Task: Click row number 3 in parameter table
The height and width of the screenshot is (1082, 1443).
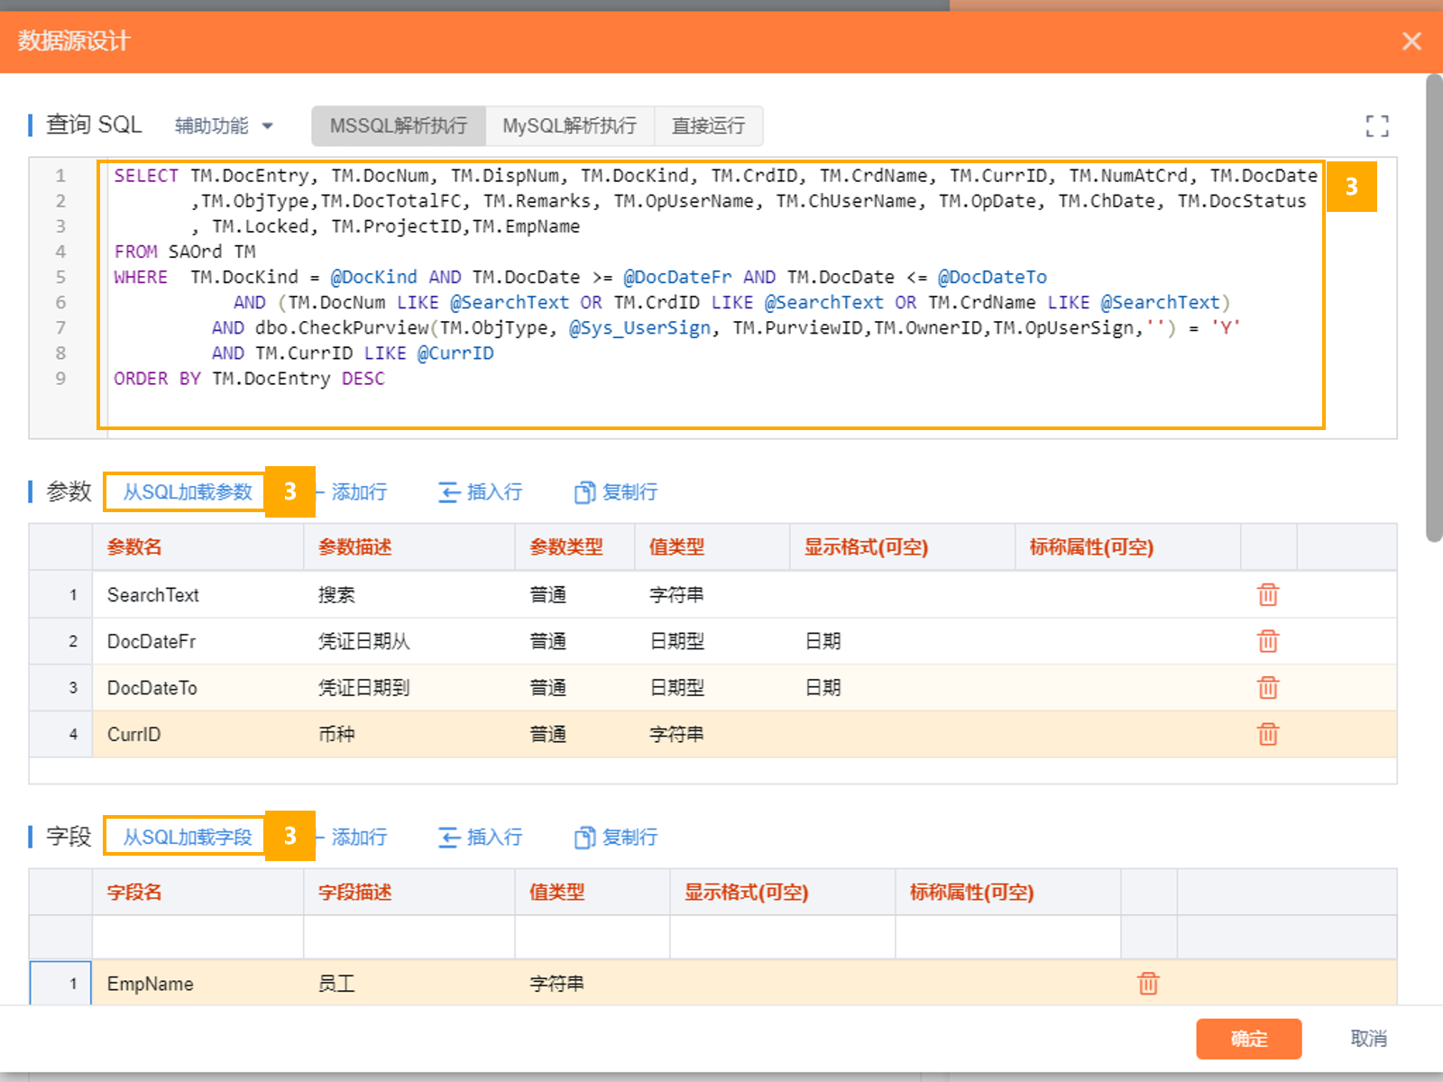Action: pos(60,688)
